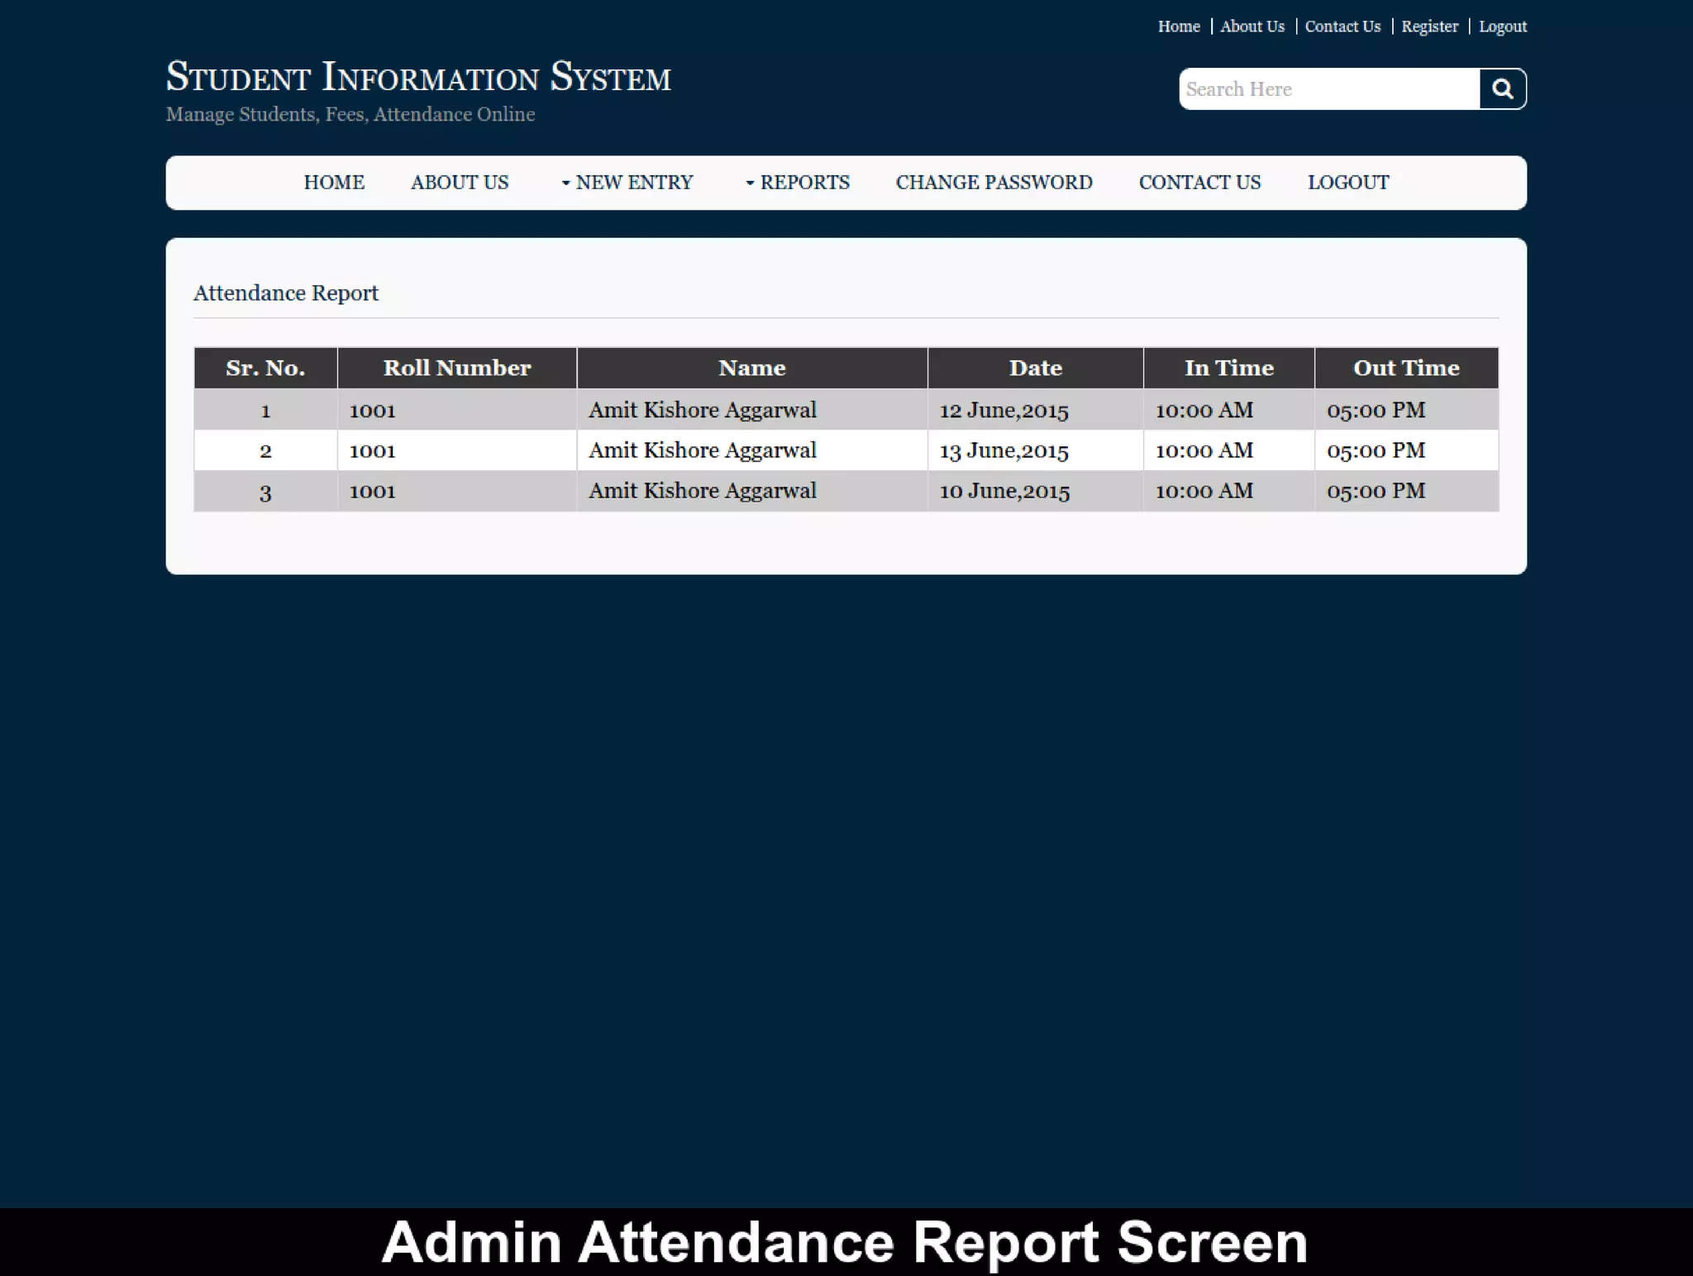Open the top Contact Us link
Viewport: 1693px width, 1276px height.
point(1342,26)
